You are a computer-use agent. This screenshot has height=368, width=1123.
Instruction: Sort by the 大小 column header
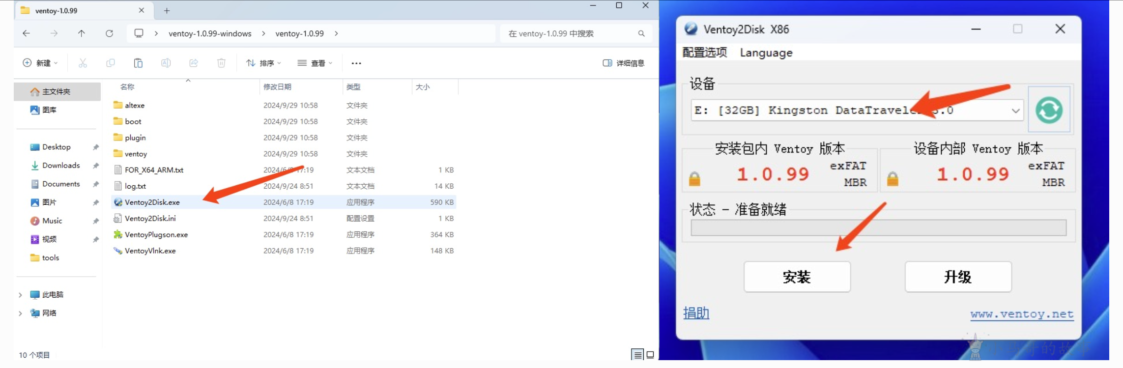[423, 86]
